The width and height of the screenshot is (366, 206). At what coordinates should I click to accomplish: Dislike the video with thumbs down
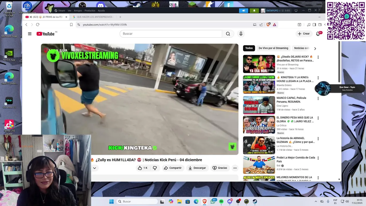pos(155,168)
